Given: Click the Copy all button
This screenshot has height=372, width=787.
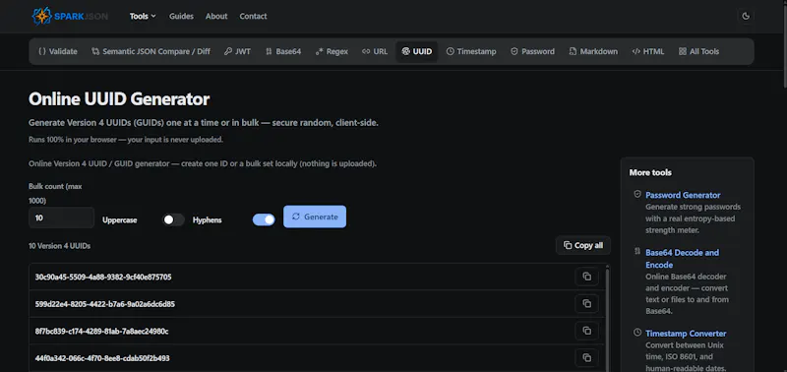Looking at the screenshot, I should [583, 245].
